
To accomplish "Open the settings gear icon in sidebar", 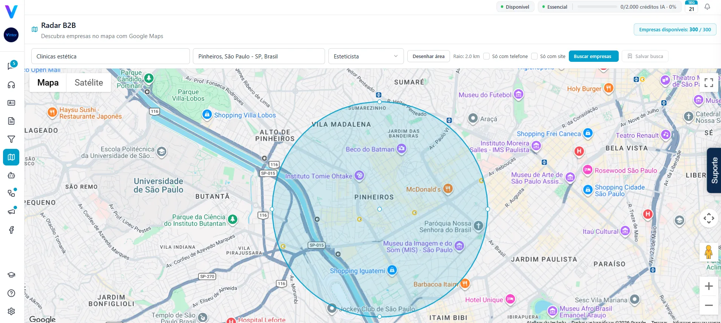I will pyautogui.click(x=11, y=311).
